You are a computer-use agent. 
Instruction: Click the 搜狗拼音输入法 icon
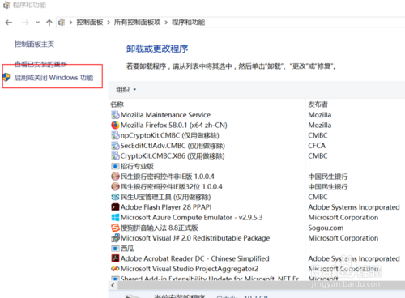[x=115, y=228]
